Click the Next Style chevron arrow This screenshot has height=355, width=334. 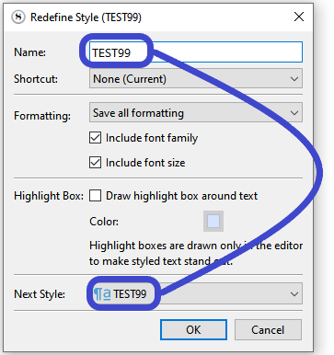[294, 294]
